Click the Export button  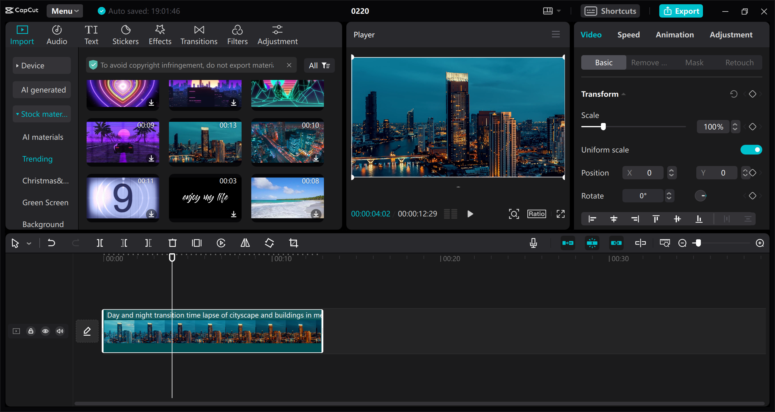(x=681, y=11)
